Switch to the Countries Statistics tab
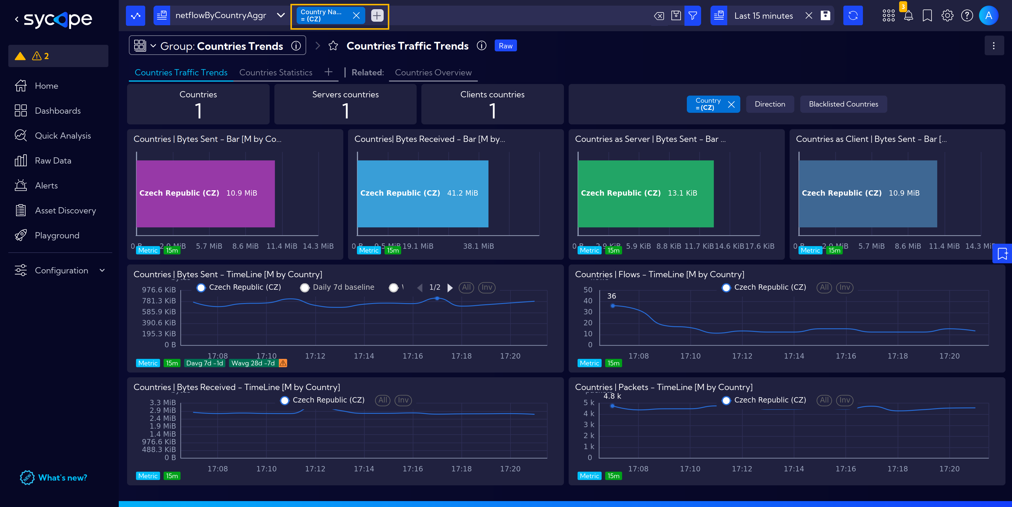1012x507 pixels. point(276,72)
